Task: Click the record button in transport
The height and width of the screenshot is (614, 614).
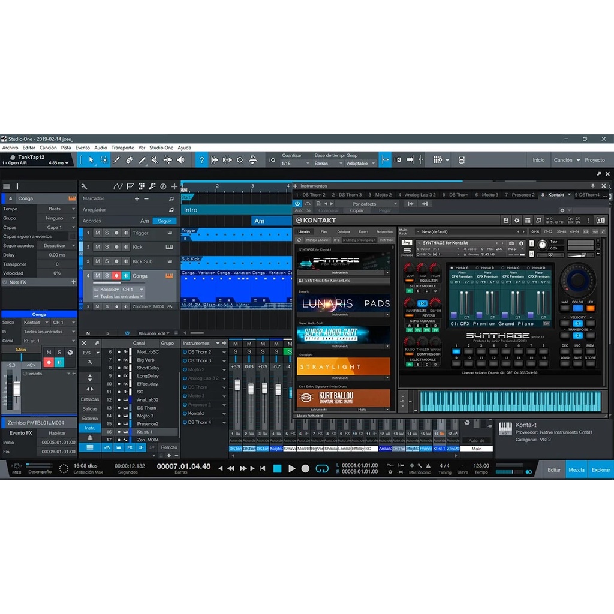Action: 305,469
